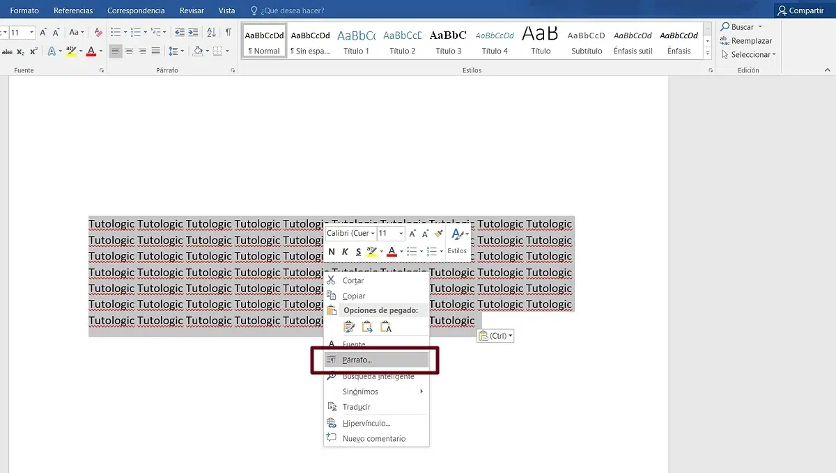This screenshot has height=473, width=836.
Task: Apply Subtítulo style
Action: (x=587, y=42)
